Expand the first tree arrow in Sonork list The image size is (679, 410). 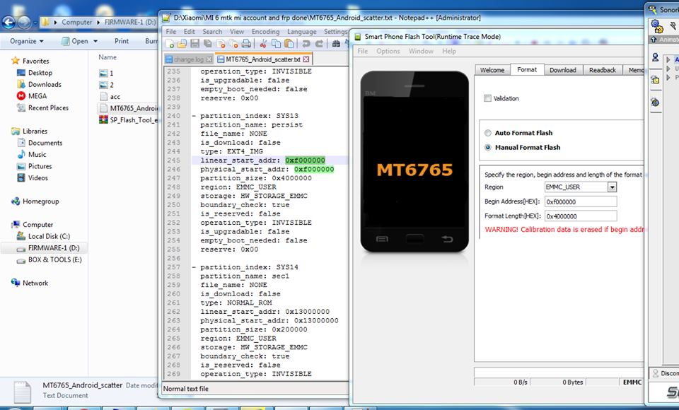tap(668, 60)
